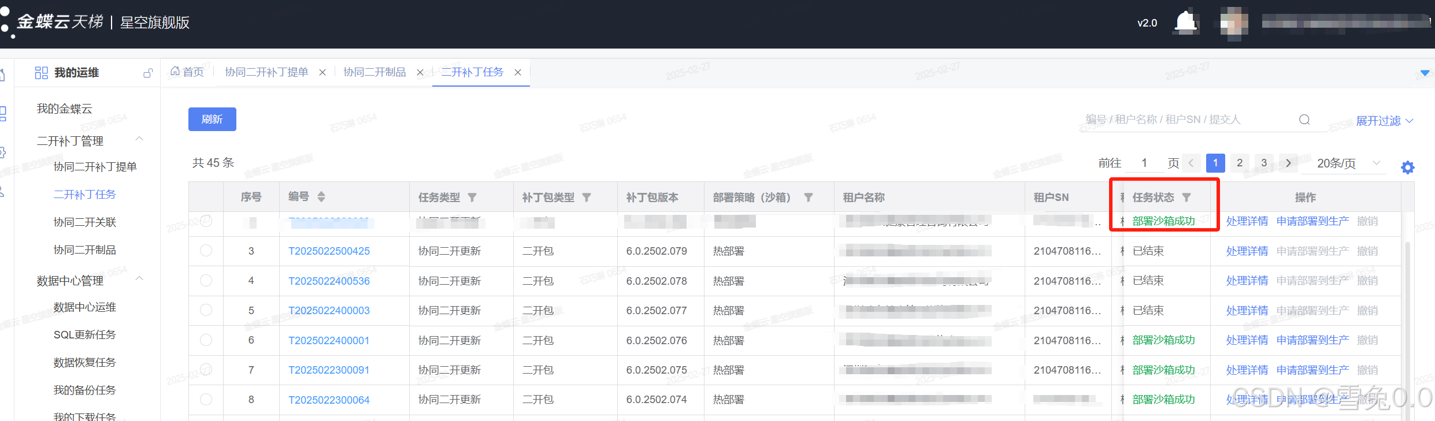
Task: Filter the 任务类型 column
Action: 472,198
